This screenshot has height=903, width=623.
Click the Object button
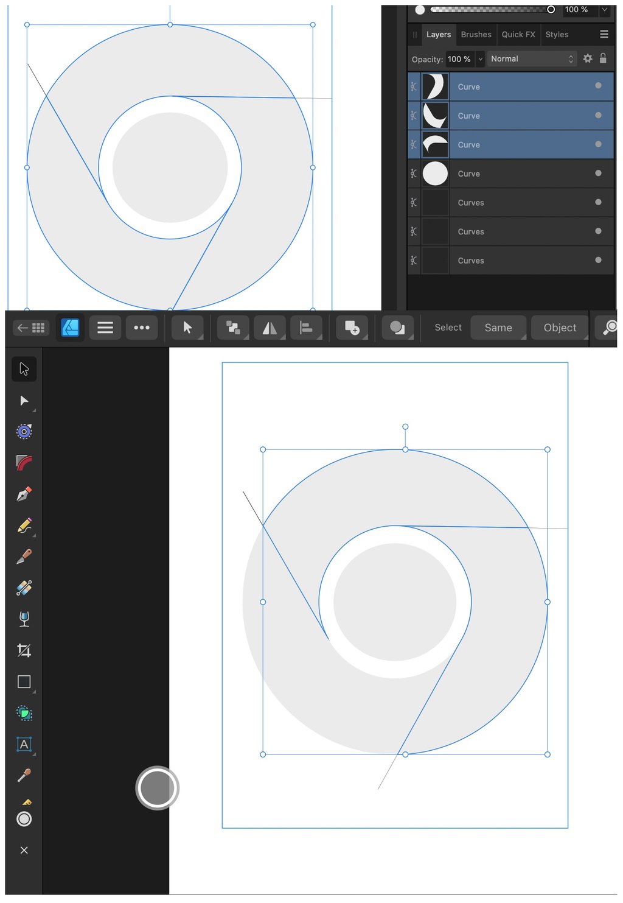click(x=560, y=328)
